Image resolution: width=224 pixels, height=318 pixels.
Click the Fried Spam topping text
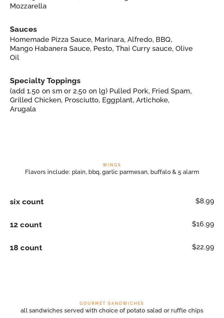click(x=171, y=91)
